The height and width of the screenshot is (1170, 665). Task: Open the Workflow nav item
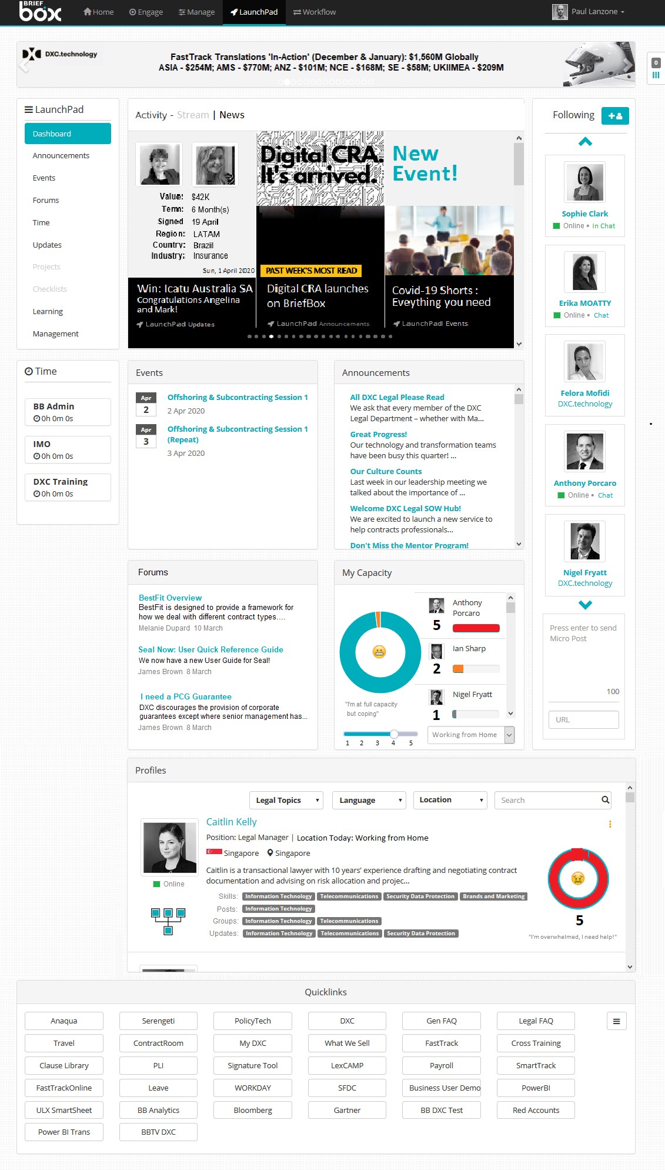coord(315,12)
